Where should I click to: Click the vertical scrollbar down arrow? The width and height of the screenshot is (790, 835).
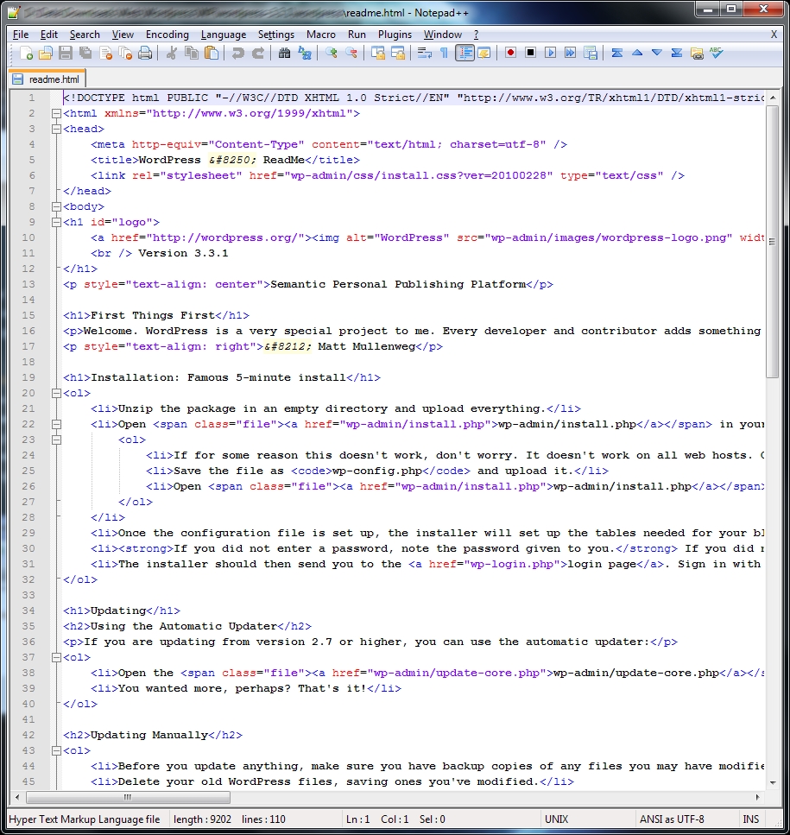tap(773, 783)
